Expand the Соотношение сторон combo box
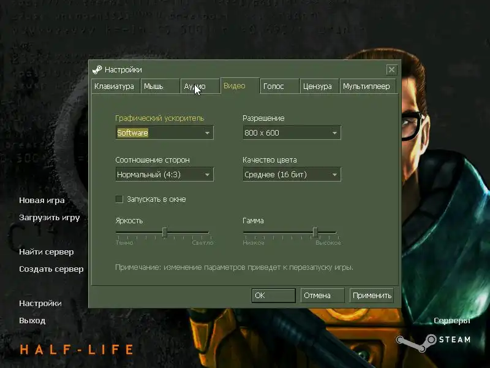This screenshot has width=490, height=368. pos(164,174)
